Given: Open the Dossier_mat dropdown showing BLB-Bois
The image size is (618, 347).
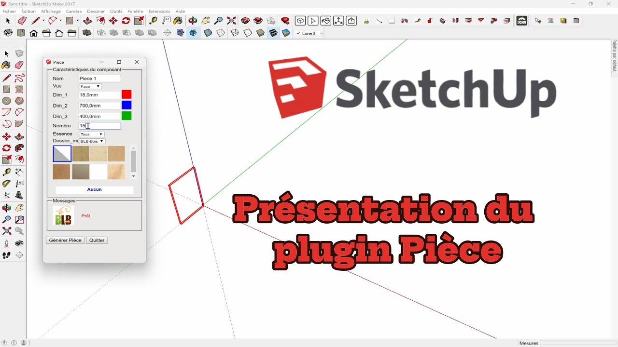Looking at the screenshot, I should pyautogui.click(x=92, y=141).
